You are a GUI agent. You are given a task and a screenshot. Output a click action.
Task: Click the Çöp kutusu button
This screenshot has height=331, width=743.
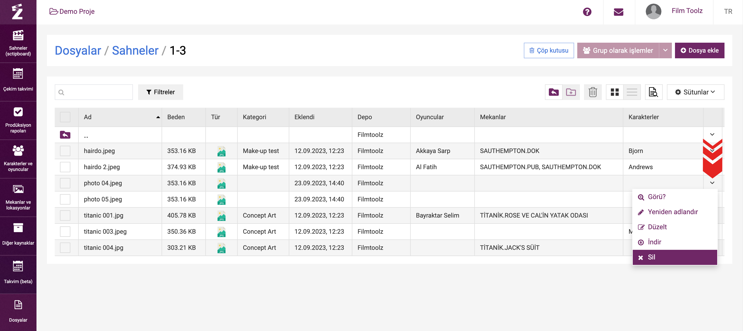[549, 50]
